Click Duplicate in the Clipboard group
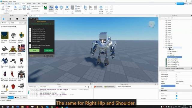Image resolution: width=192 pixels, height=108 pixels. coord(9,11)
